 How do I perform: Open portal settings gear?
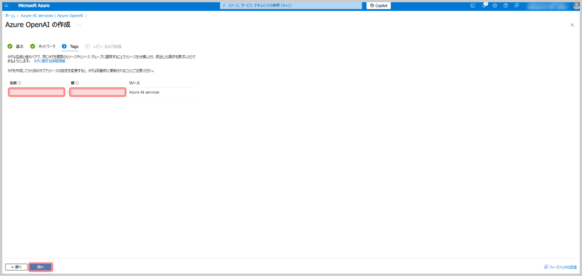495,6
